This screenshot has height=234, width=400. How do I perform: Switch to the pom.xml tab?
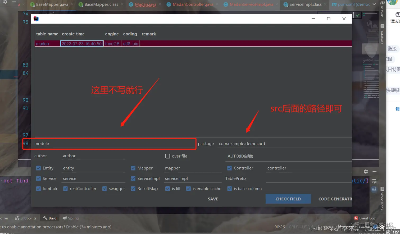click(x=351, y=4)
